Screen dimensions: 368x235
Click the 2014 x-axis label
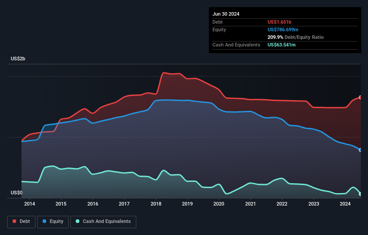point(30,204)
